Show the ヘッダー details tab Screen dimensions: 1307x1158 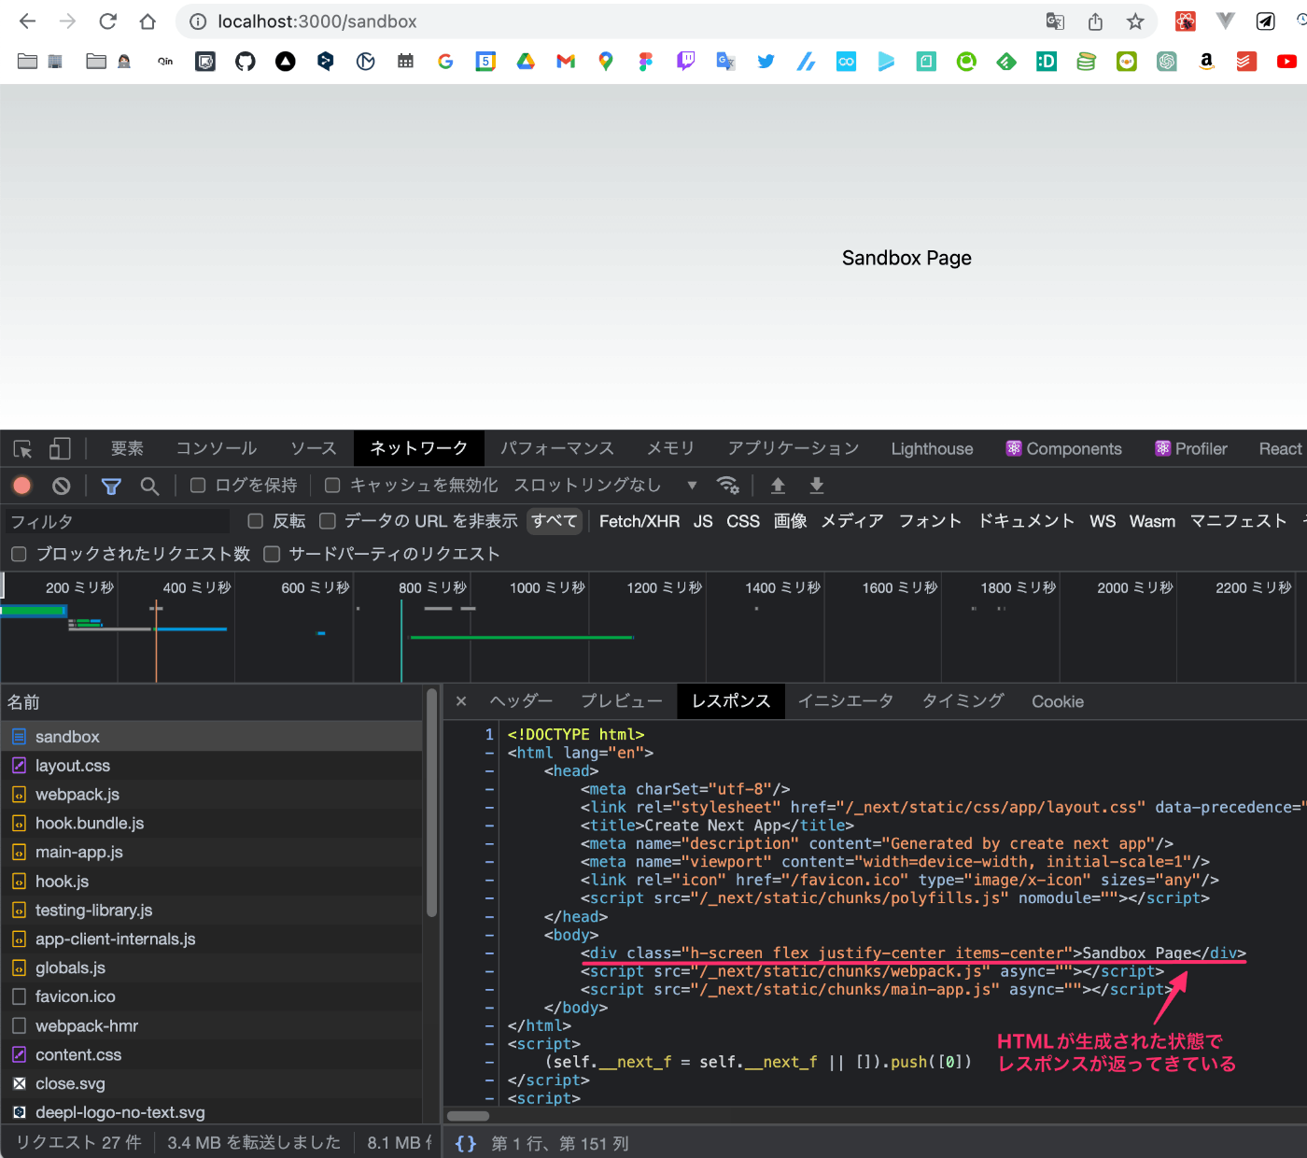pos(521,701)
